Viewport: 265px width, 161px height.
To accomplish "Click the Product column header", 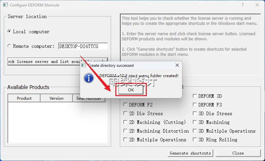I will coord(24,98).
